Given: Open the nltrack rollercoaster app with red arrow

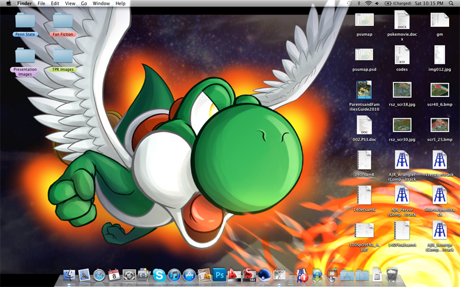Looking at the screenshot, I should 302,276.
